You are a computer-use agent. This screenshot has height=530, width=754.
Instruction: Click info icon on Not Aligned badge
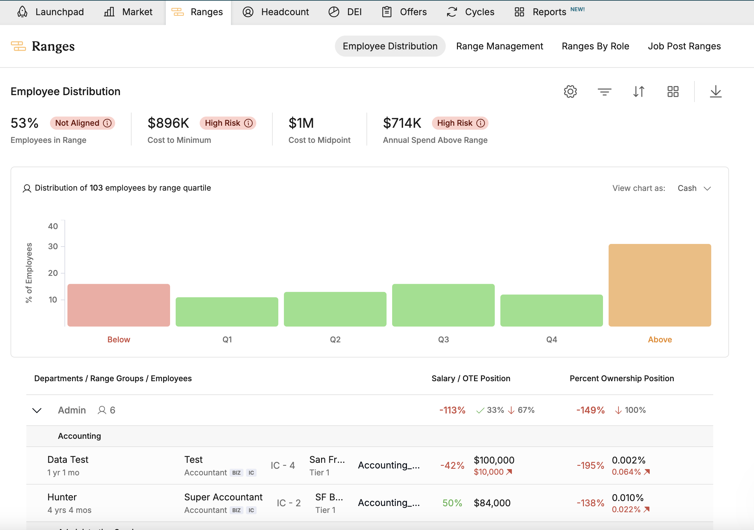point(107,123)
